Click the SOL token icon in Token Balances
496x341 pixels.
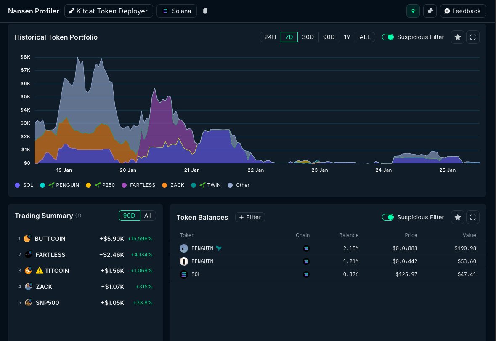184,274
